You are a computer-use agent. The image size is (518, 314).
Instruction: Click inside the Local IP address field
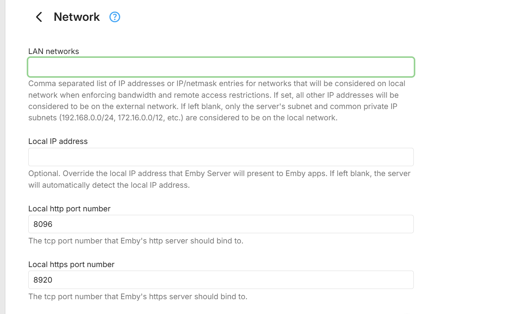click(221, 157)
